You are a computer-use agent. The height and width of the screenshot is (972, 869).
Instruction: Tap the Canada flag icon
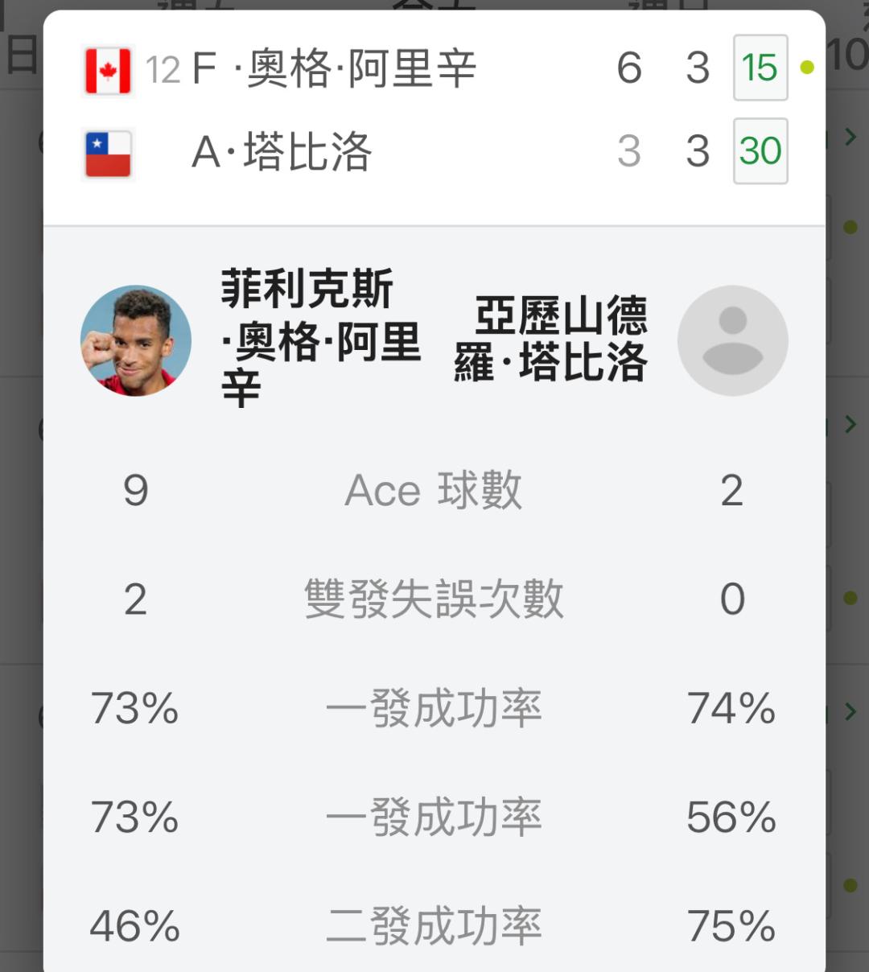pos(108,71)
